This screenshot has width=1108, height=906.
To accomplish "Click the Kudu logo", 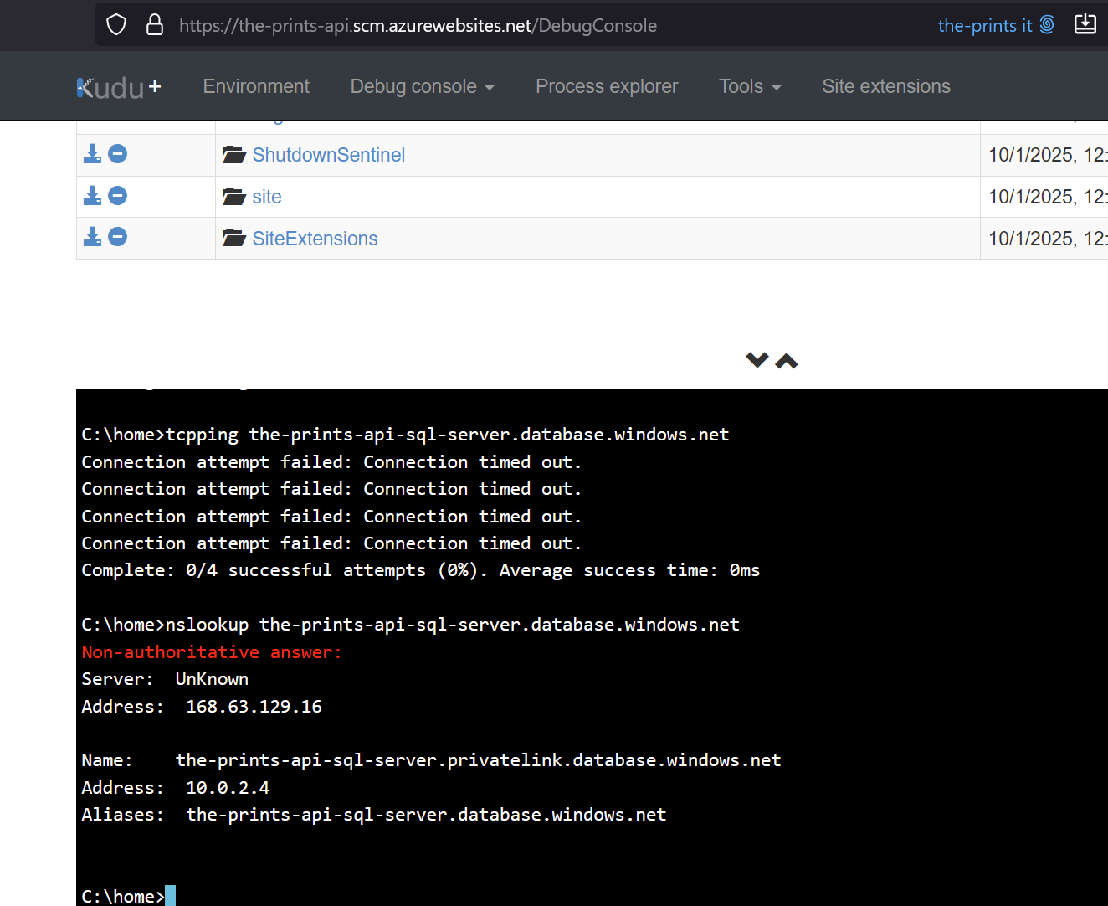I will (x=119, y=87).
